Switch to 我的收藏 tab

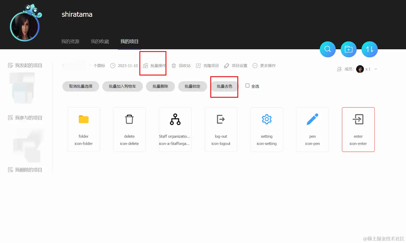pos(100,41)
